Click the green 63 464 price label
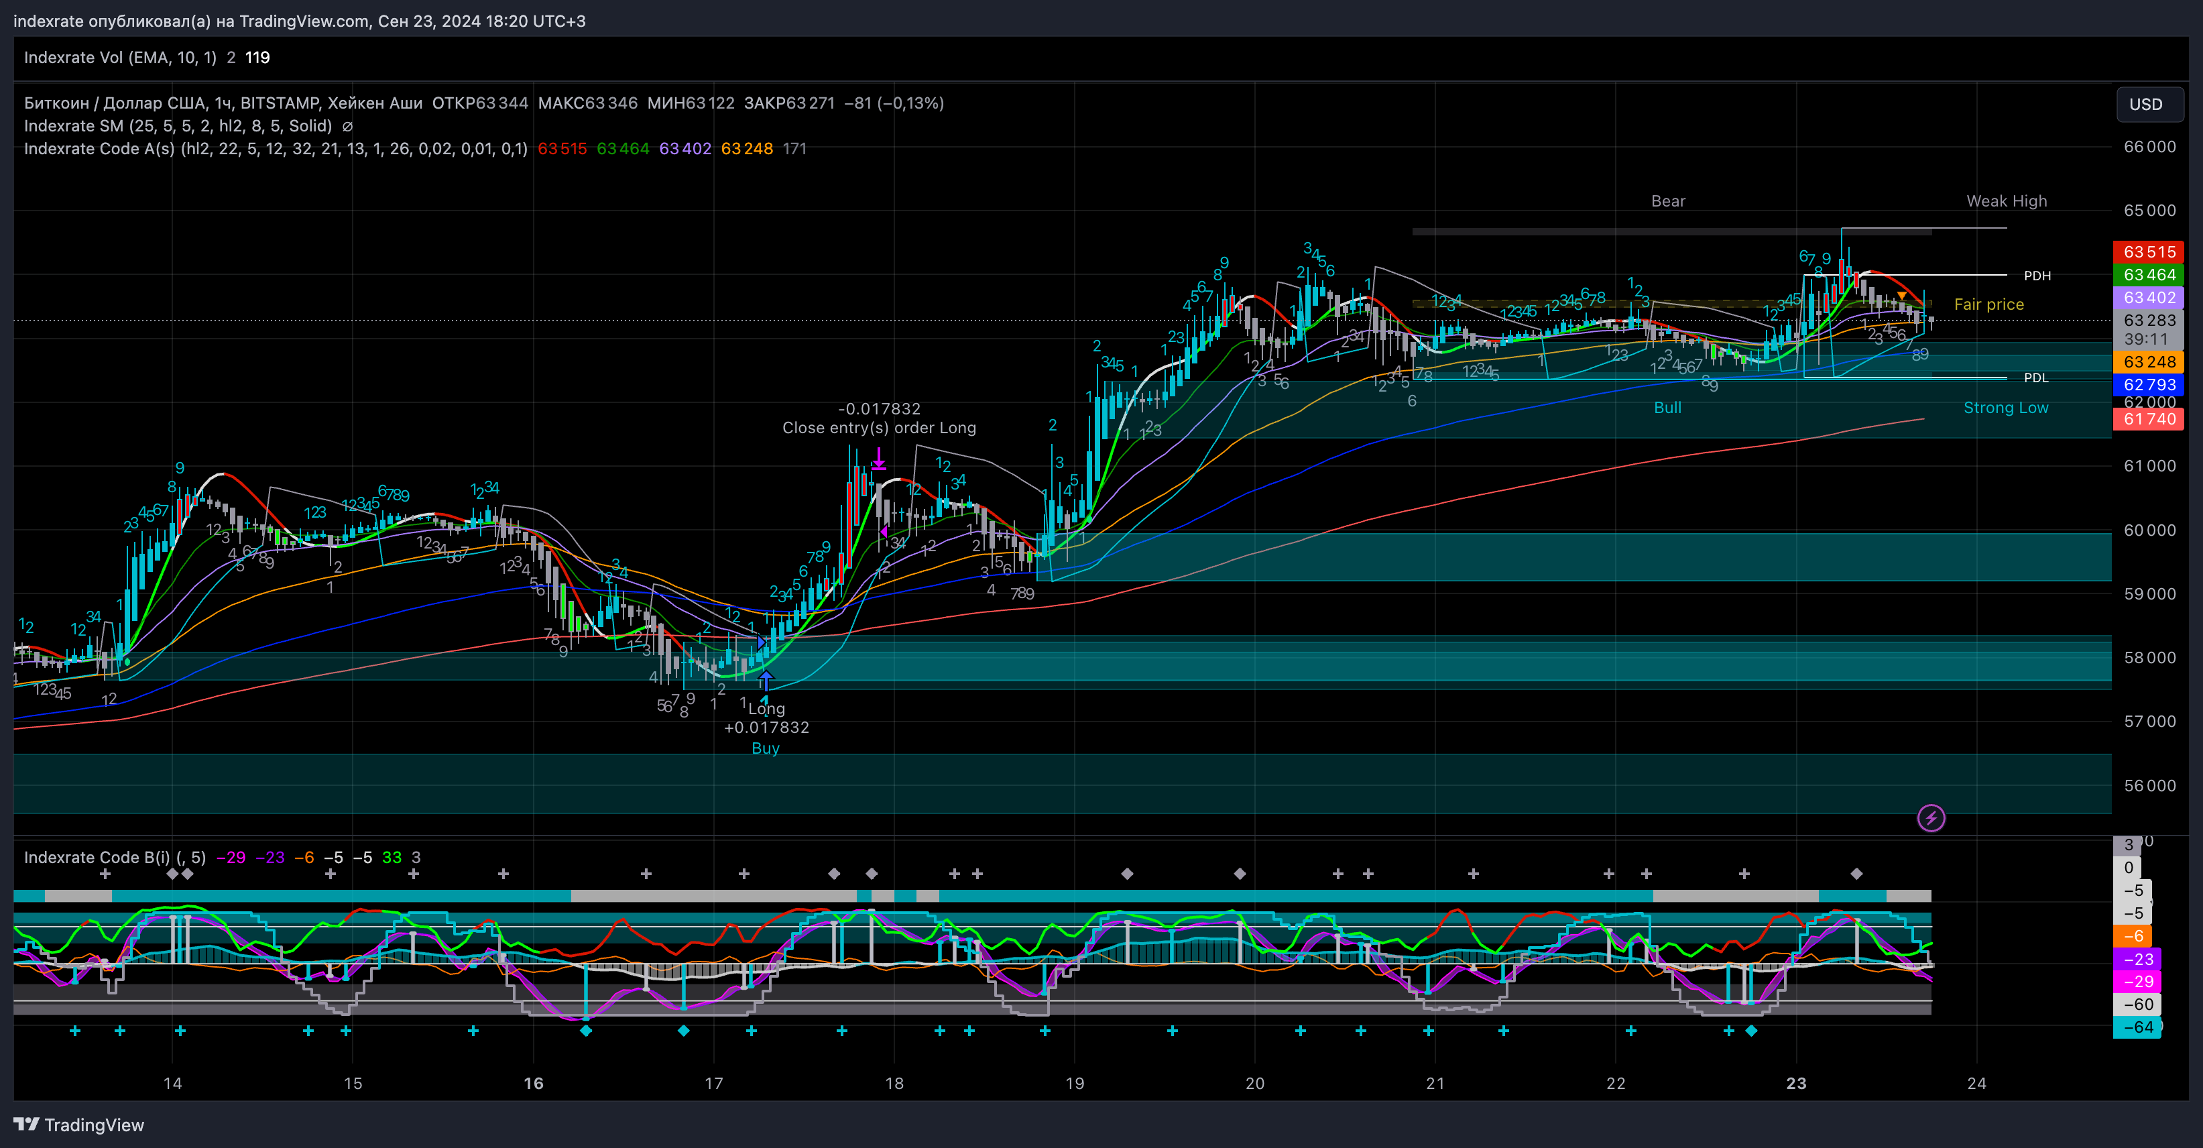Image resolution: width=2203 pixels, height=1148 pixels. point(2148,275)
